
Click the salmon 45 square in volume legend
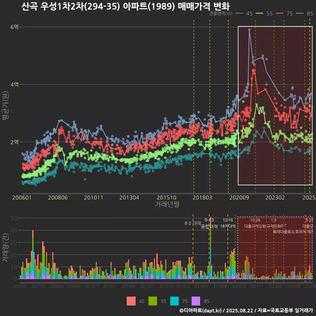coord(131,301)
